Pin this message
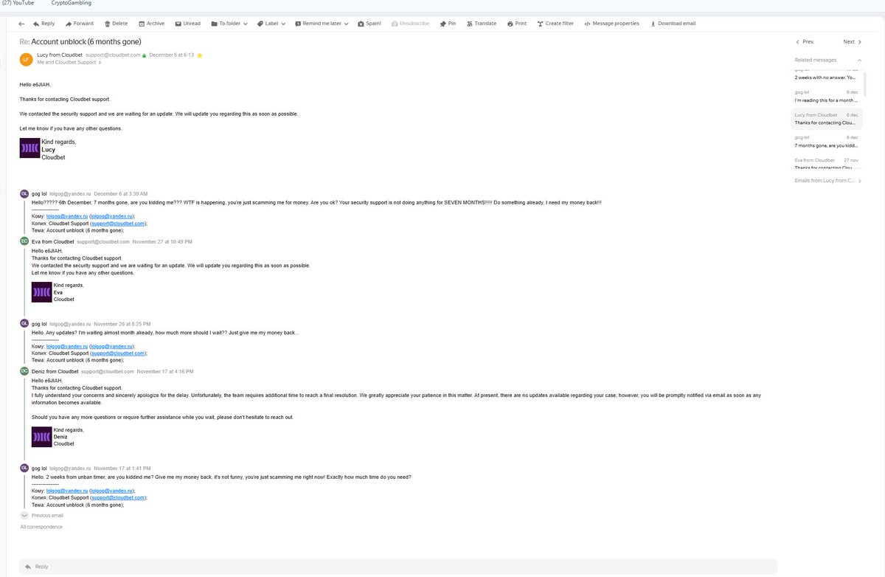885x577 pixels. click(x=448, y=24)
